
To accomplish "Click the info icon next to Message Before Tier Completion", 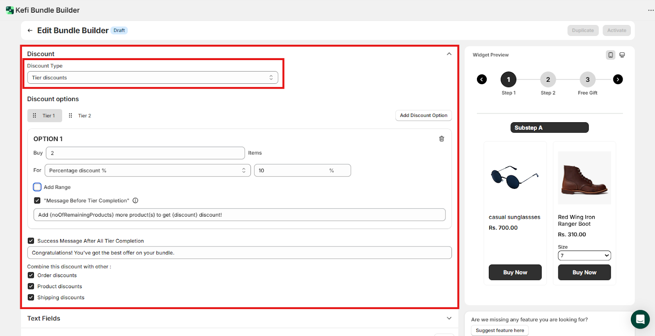I will pos(136,201).
